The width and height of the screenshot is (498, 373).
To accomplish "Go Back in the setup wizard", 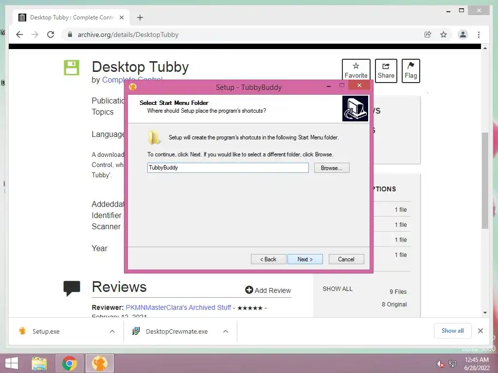I will tap(268, 259).
